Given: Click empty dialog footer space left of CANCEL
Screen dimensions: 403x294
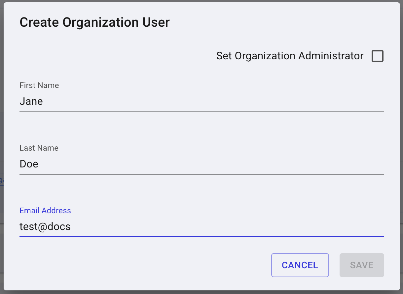Looking at the screenshot, I should pos(142,265).
